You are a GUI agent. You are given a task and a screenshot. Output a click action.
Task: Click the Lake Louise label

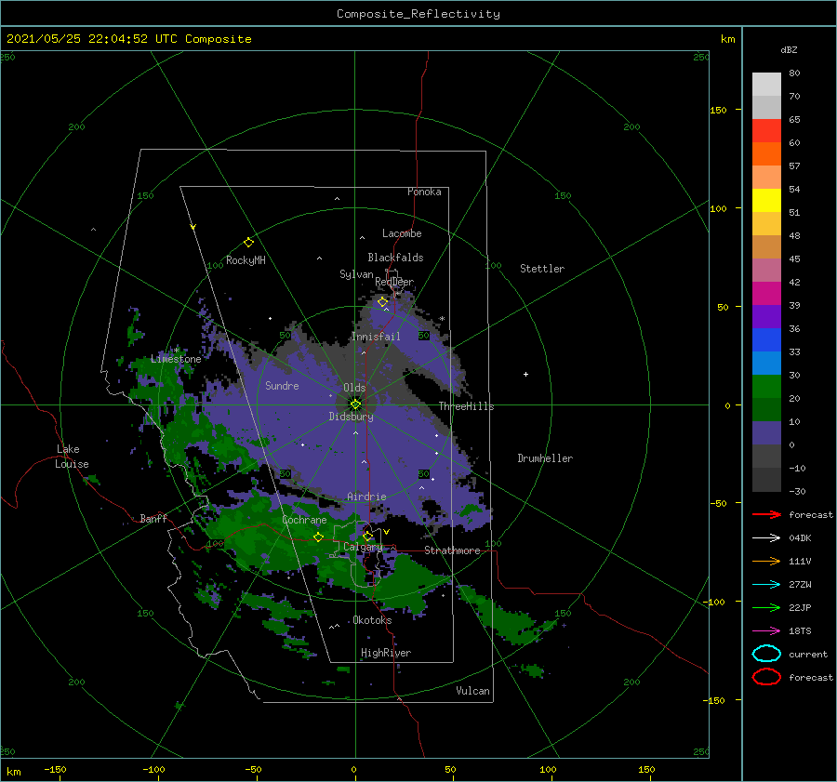(x=72, y=457)
